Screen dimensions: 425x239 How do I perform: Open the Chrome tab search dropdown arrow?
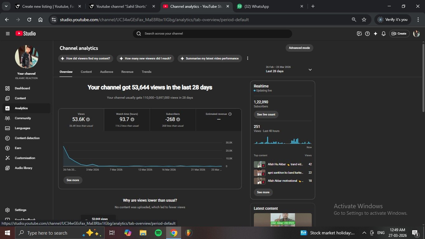[6, 6]
